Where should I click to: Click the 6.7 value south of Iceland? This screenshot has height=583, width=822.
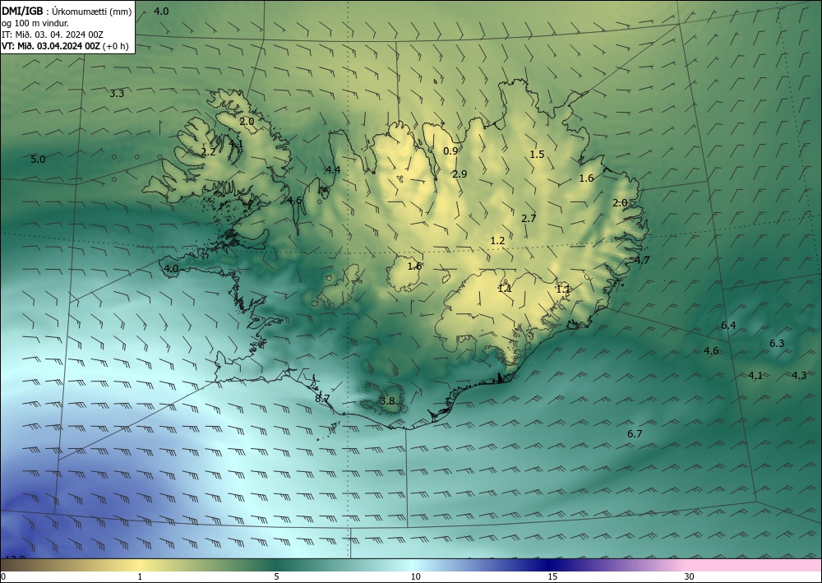(x=635, y=434)
